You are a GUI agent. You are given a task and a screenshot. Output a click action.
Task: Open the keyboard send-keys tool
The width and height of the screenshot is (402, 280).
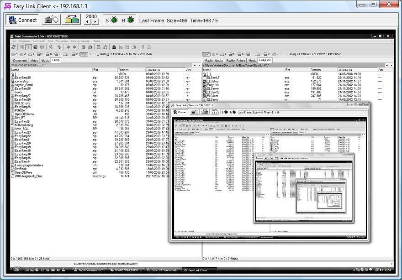click(51, 20)
